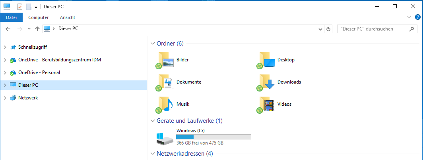The height and width of the screenshot is (160, 423).
Task: Click the Netzwerk icon in sidebar
Action: [13, 98]
